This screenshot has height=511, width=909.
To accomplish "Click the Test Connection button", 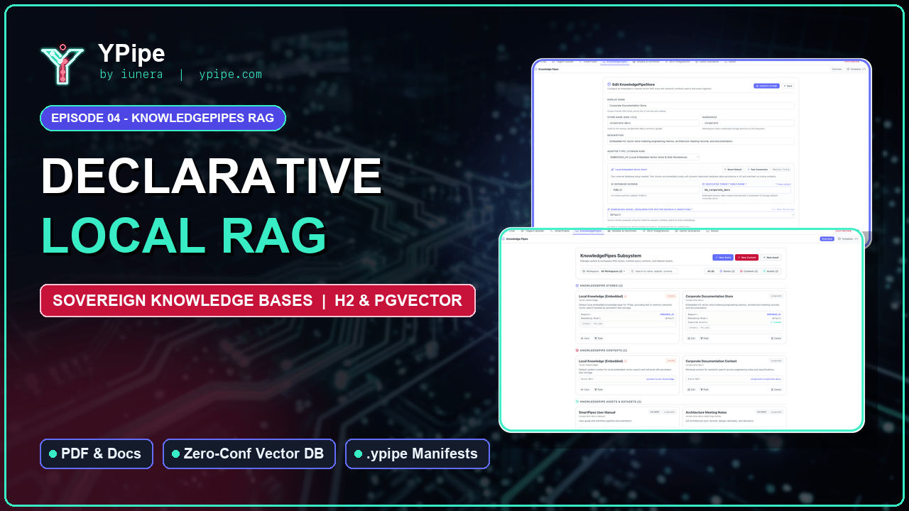I will coord(758,170).
